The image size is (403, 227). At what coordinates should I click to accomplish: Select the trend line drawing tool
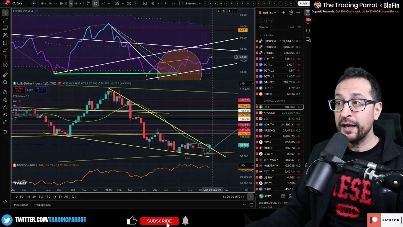(5, 21)
